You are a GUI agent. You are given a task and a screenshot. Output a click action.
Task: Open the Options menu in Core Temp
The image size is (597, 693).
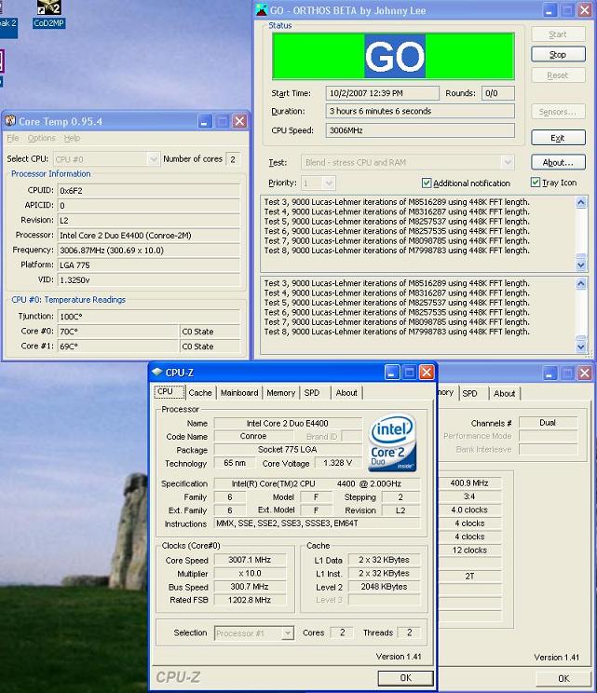click(42, 138)
